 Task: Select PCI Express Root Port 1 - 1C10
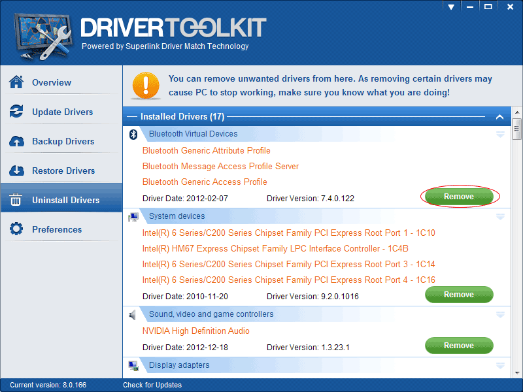[288, 233]
